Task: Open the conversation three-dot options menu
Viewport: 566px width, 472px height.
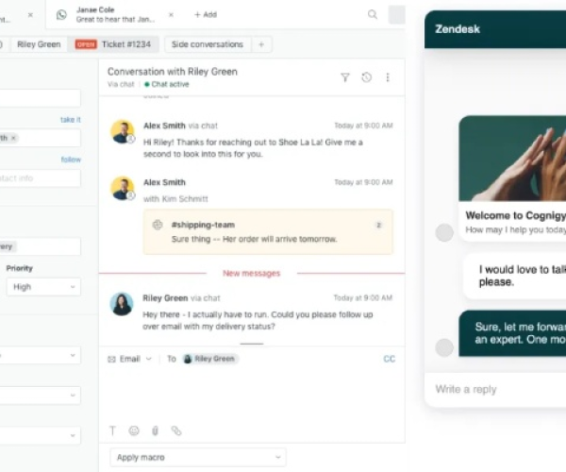Action: [x=387, y=77]
